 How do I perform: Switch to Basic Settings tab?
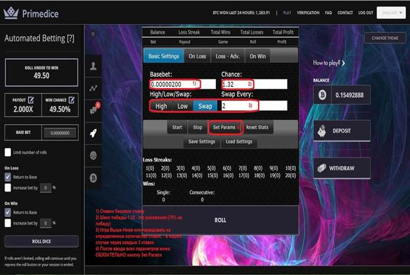pyautogui.click(x=164, y=56)
